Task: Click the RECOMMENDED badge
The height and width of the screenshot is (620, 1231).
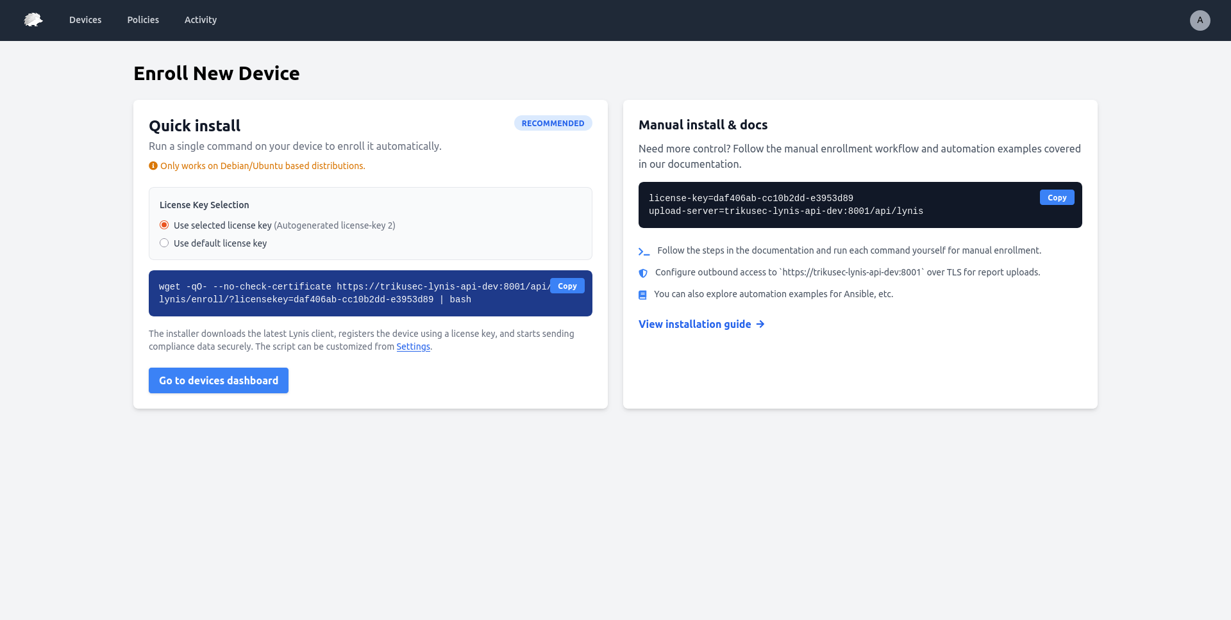Action: click(553, 123)
